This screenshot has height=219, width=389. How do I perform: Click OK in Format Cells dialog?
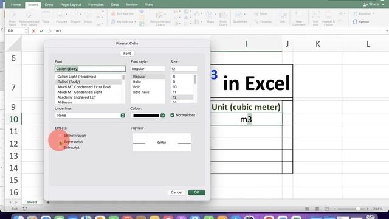(196, 192)
